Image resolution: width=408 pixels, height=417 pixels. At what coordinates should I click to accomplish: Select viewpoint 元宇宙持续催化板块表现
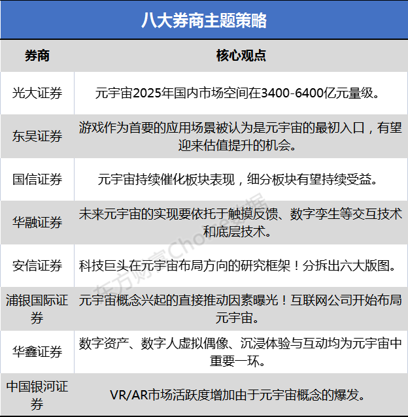point(237,180)
